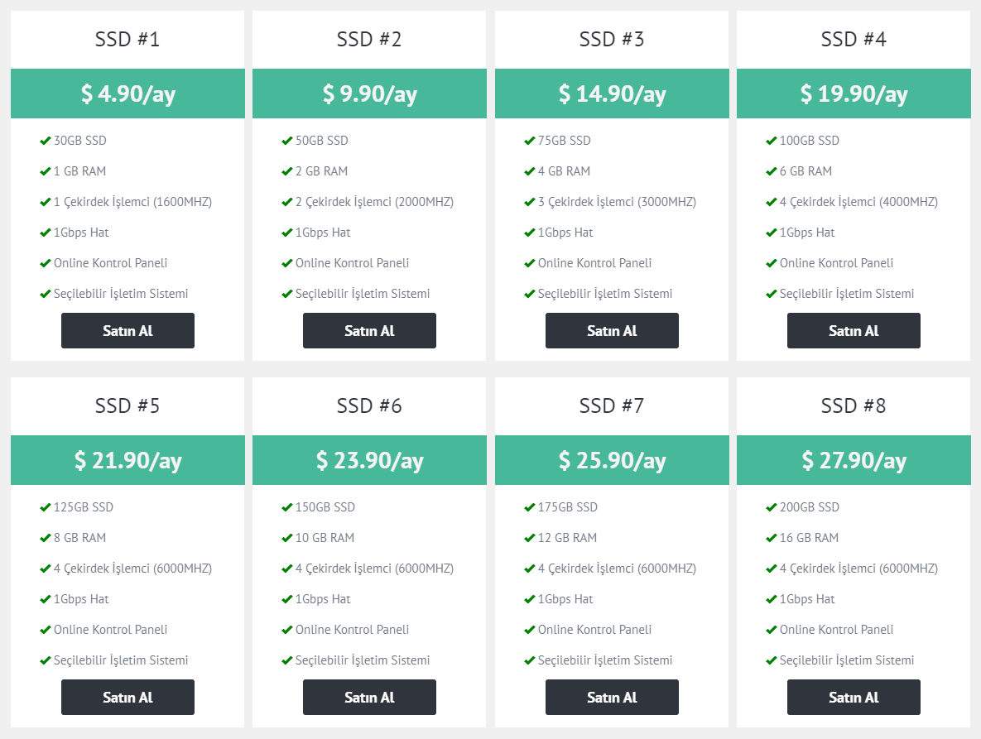Purchase the SSD #4 package

[854, 331]
